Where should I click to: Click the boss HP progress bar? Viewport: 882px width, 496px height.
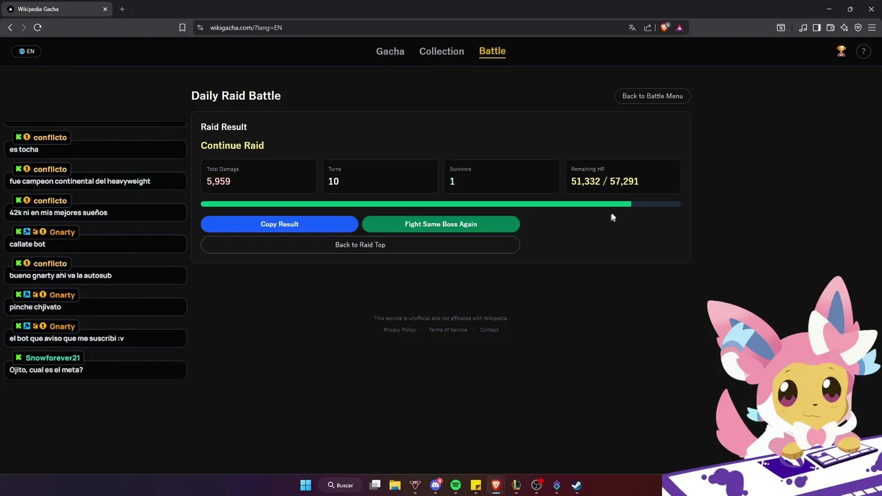441,204
